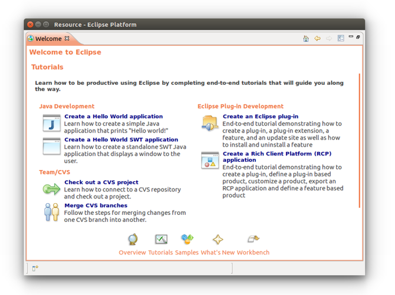Open the Overview page link
The width and height of the screenshot is (395, 295).
pos(132,253)
